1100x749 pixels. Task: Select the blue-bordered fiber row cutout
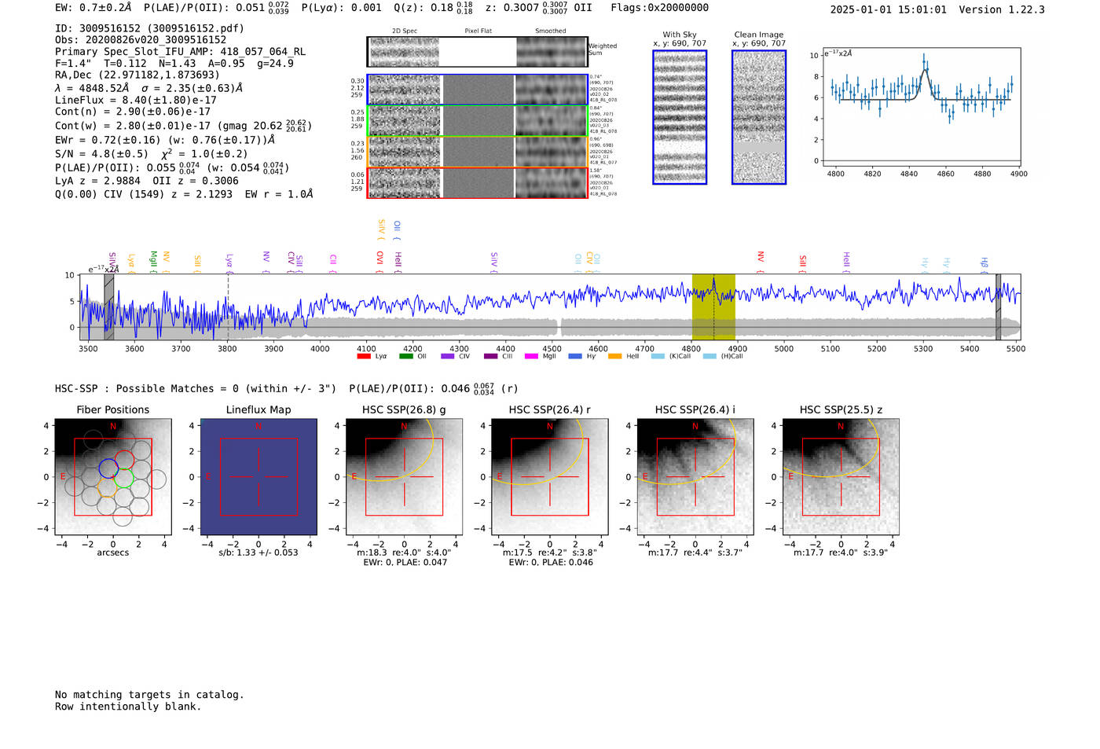[477, 90]
